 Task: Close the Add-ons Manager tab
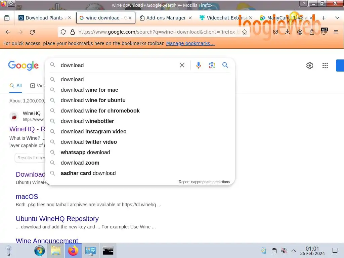(190, 18)
